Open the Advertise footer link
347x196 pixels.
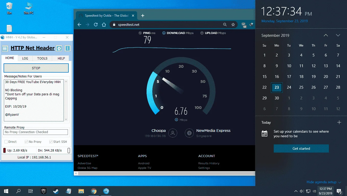[x=84, y=163]
